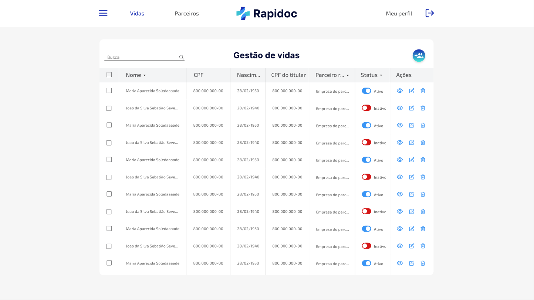534x300 pixels.
Task: Click the eye icon in eighth row
Action: (400, 211)
